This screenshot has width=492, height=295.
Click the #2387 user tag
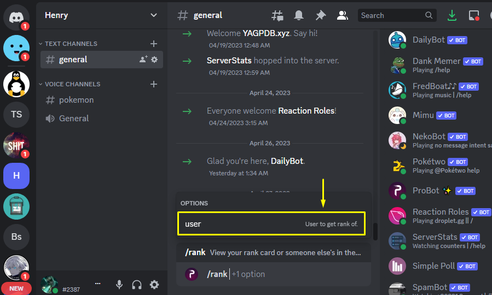pyautogui.click(x=71, y=290)
